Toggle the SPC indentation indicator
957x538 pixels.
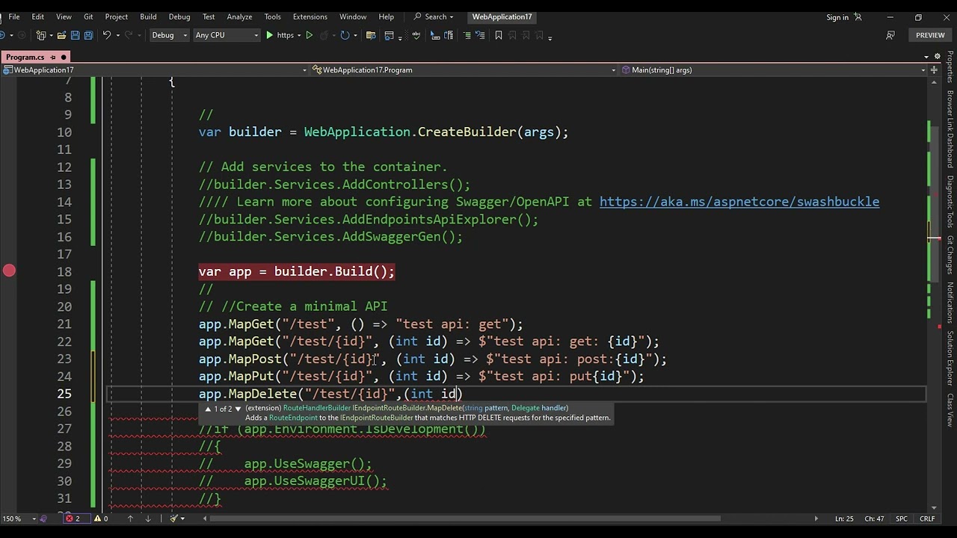point(902,519)
